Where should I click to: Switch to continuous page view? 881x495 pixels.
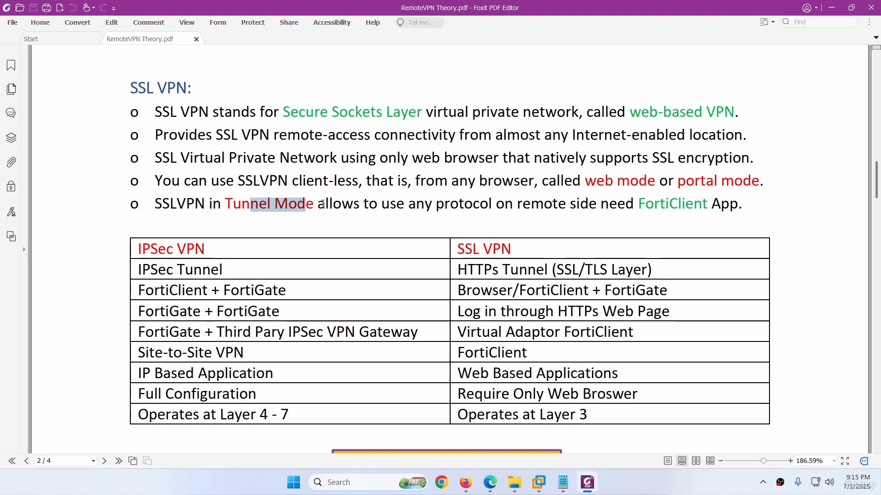point(682,461)
